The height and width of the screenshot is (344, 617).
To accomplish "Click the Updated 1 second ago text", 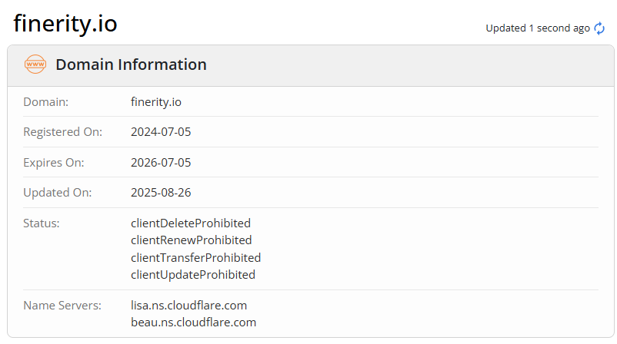I will click(x=537, y=28).
